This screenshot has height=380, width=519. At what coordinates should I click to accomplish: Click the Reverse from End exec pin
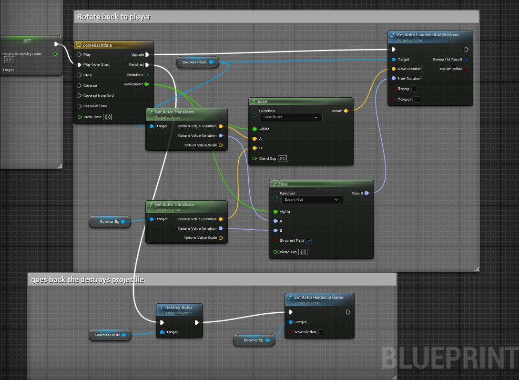click(80, 96)
